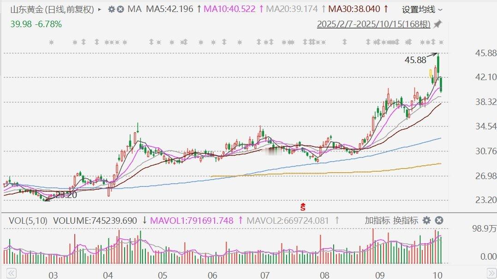Click the MA text label in header
Viewport: 497px width, 279px height.
[x=134, y=9]
